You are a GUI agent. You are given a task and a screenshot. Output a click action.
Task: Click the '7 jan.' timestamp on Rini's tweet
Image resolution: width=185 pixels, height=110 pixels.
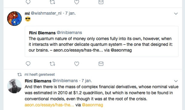[x=87, y=81]
